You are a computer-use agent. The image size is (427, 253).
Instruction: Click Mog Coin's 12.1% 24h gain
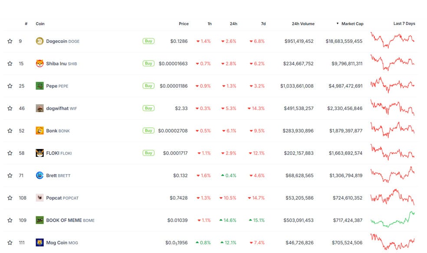click(x=229, y=243)
